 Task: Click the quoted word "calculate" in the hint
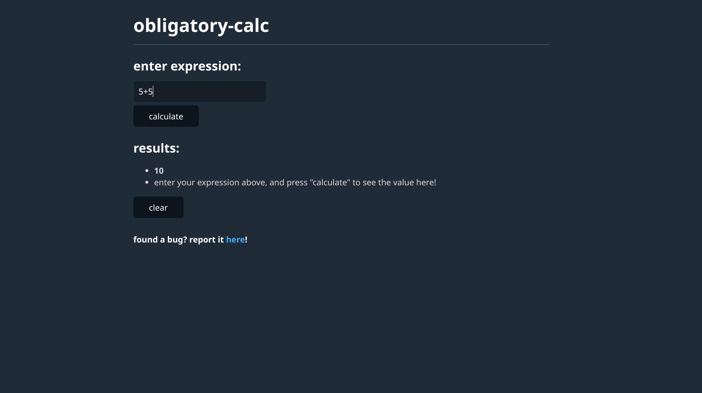330,182
